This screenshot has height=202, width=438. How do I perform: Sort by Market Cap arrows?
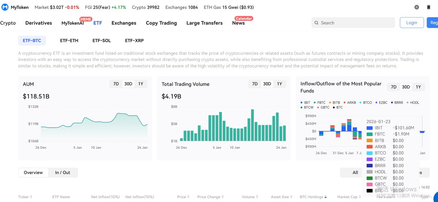click(x=360, y=197)
